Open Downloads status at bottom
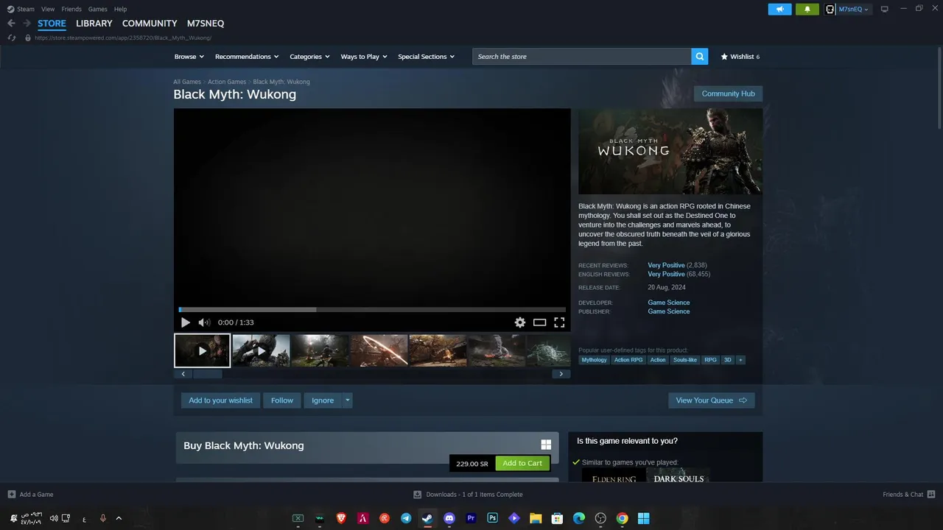The width and height of the screenshot is (943, 530). click(x=469, y=495)
